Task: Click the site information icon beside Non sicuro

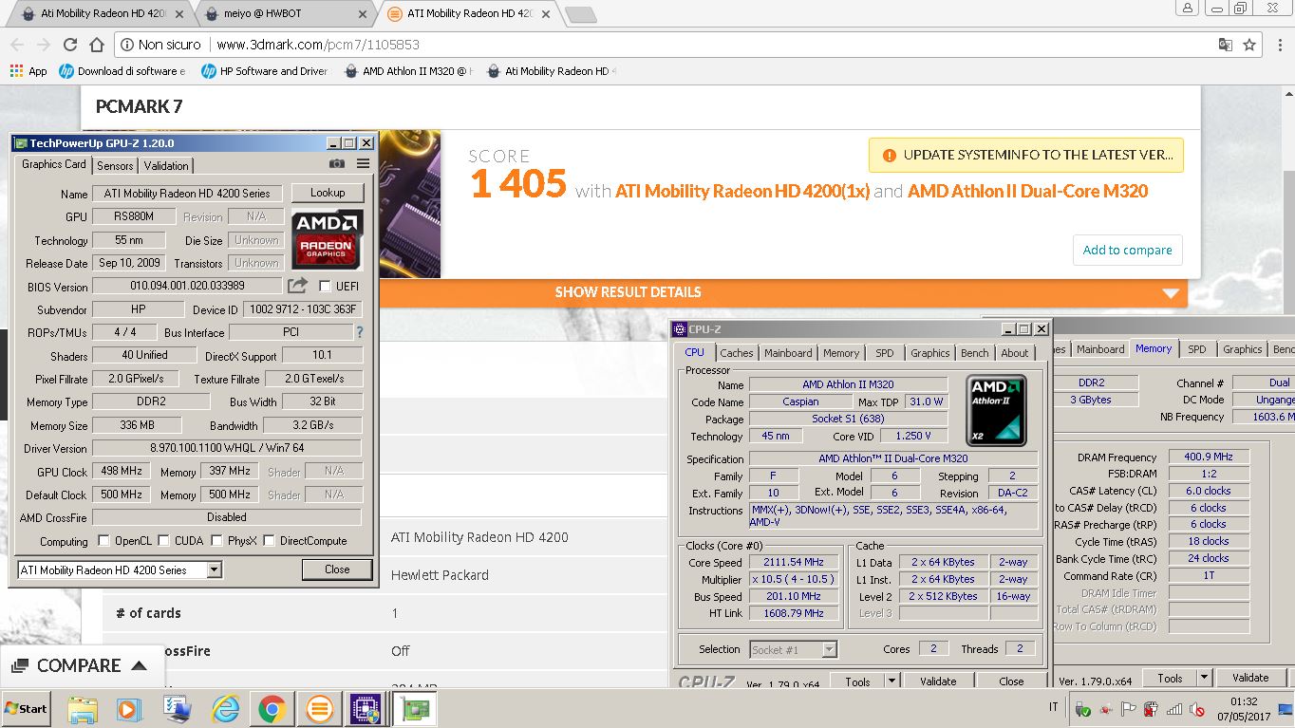Action: (x=127, y=45)
